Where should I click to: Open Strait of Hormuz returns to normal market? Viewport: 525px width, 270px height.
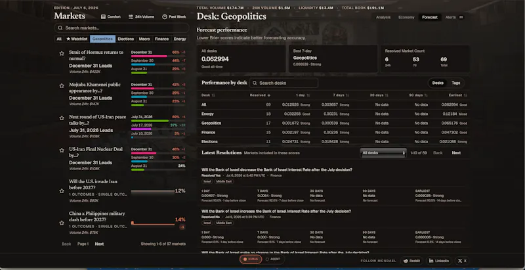[96, 55]
